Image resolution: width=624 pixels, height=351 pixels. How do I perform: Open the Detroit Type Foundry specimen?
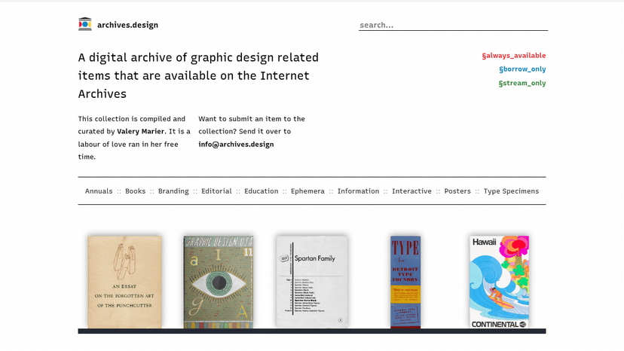pyautogui.click(x=405, y=282)
